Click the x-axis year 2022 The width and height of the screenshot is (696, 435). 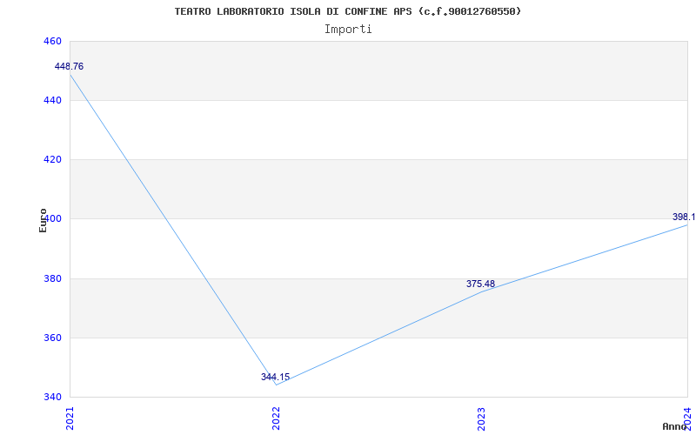tap(276, 418)
